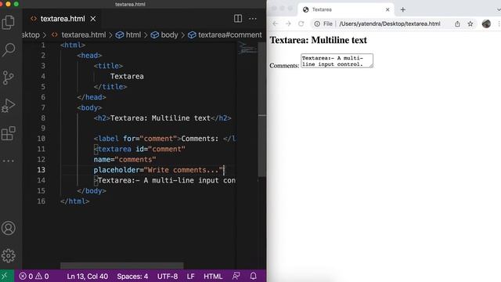
Task: Open the Explorer view in VS Code
Action: pyautogui.click(x=9, y=23)
